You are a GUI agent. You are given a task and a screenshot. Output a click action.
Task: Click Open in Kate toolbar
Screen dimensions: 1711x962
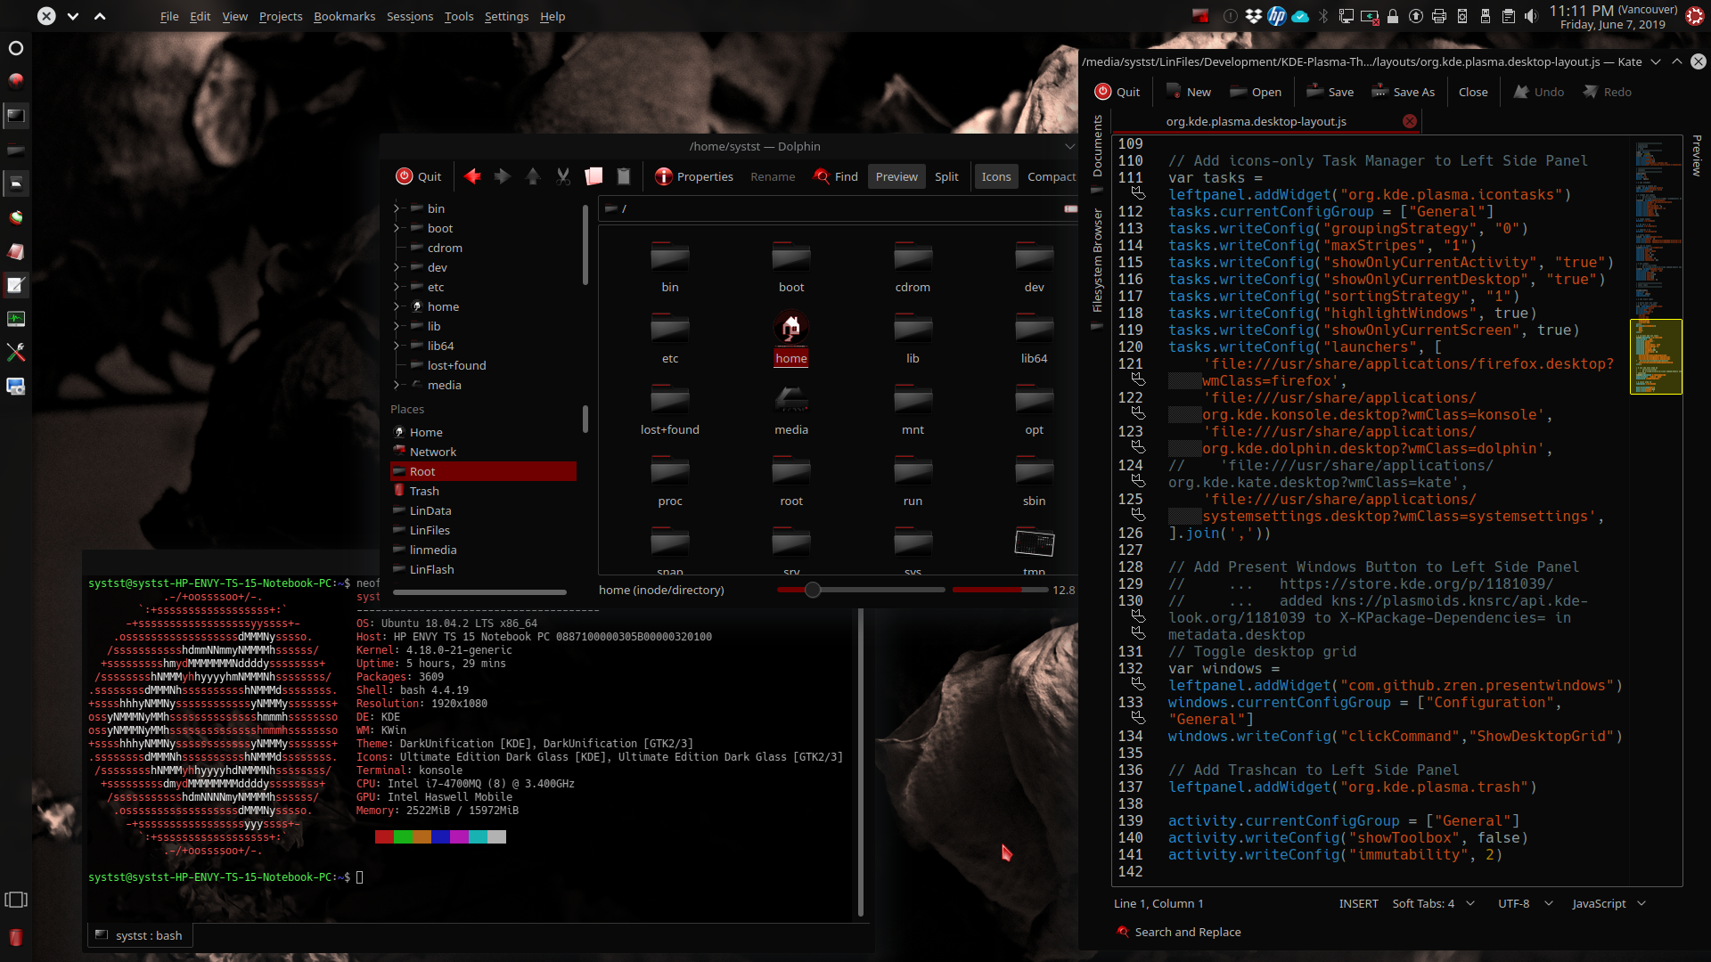tap(1256, 92)
